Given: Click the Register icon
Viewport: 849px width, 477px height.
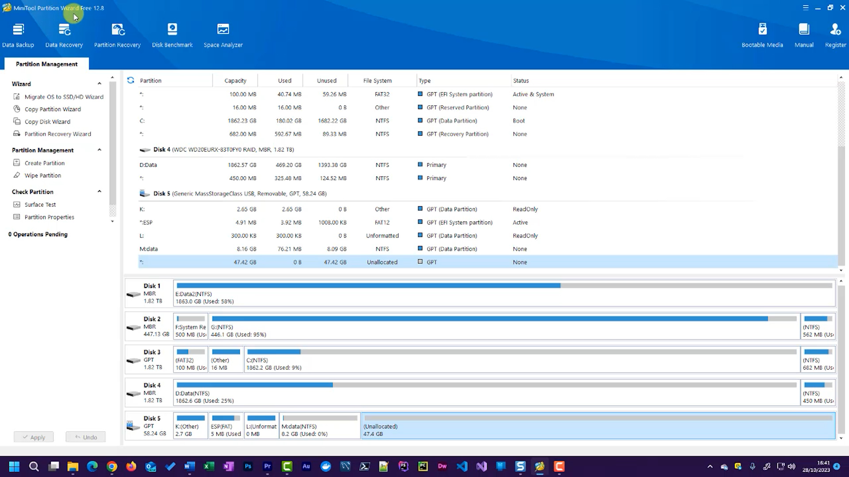Looking at the screenshot, I should click(835, 34).
